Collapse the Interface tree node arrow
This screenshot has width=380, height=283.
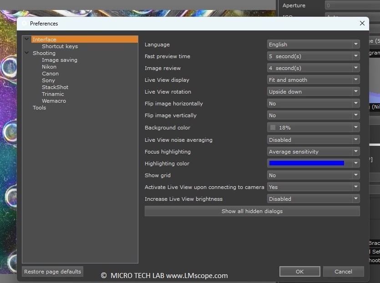[x=27, y=40]
